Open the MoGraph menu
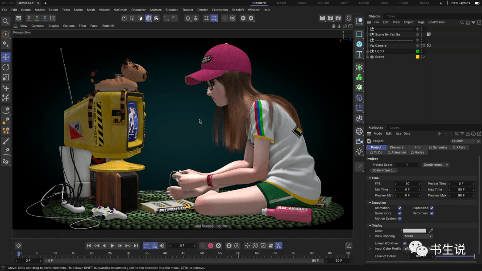Screen dimensions: 482x271 click(121, 9)
